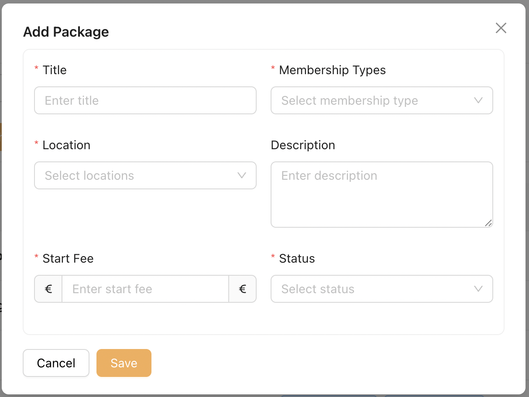
Task: Click the Start Fee label
Action: click(68, 259)
